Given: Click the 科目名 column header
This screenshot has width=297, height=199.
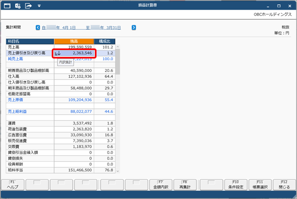Looking at the screenshot, I should point(30,41).
